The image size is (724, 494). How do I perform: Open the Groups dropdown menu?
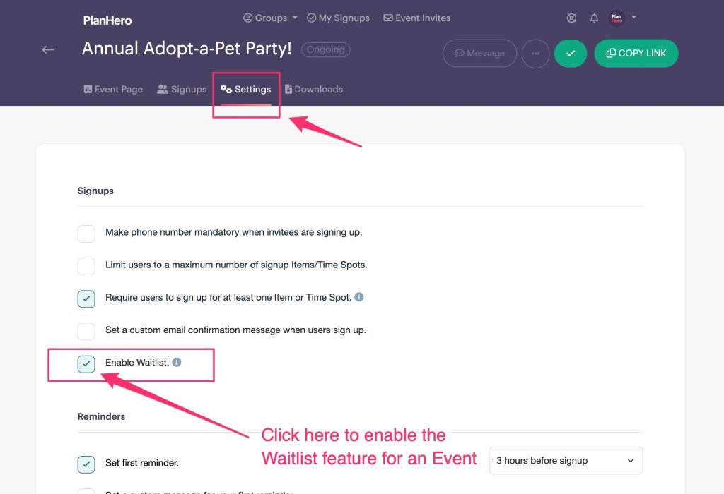pos(270,18)
